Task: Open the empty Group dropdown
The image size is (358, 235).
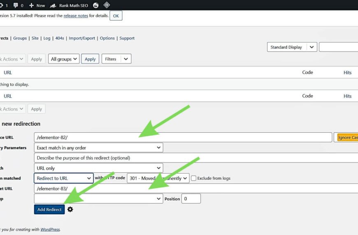Action: click(x=98, y=199)
